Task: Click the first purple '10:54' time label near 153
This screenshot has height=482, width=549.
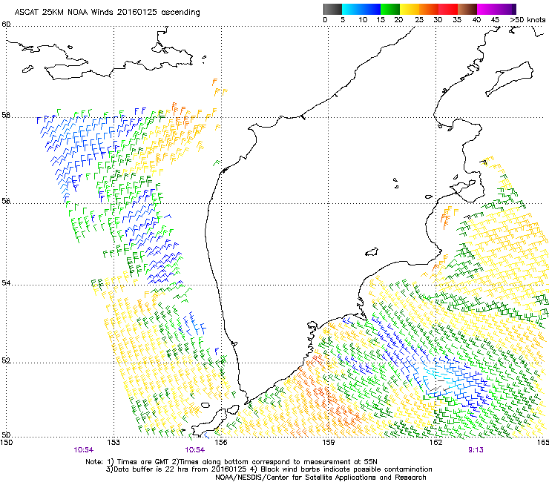Action: tap(83, 450)
